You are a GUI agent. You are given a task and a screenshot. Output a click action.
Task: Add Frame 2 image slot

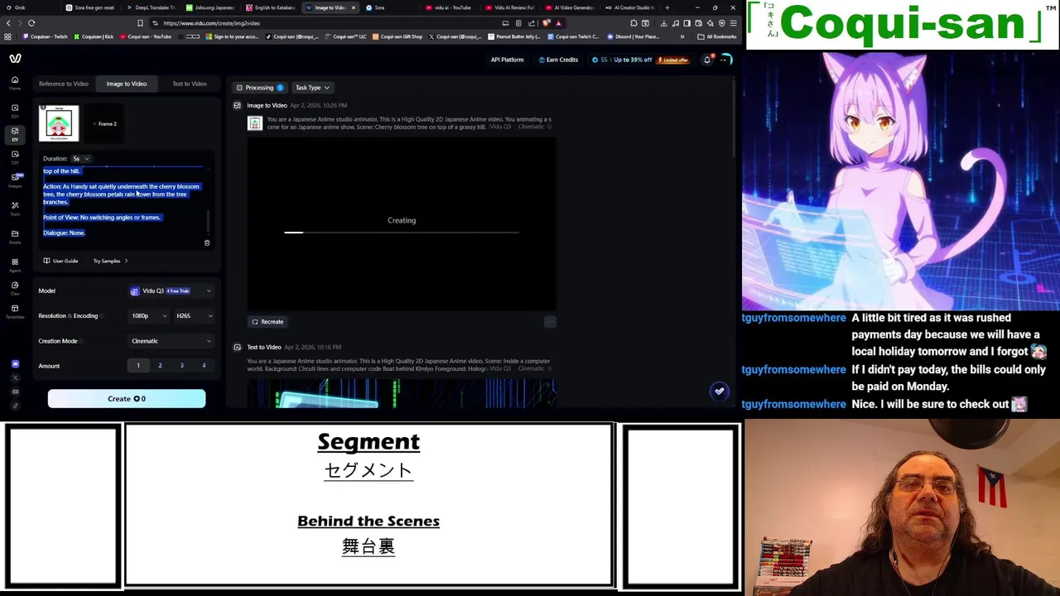[104, 124]
